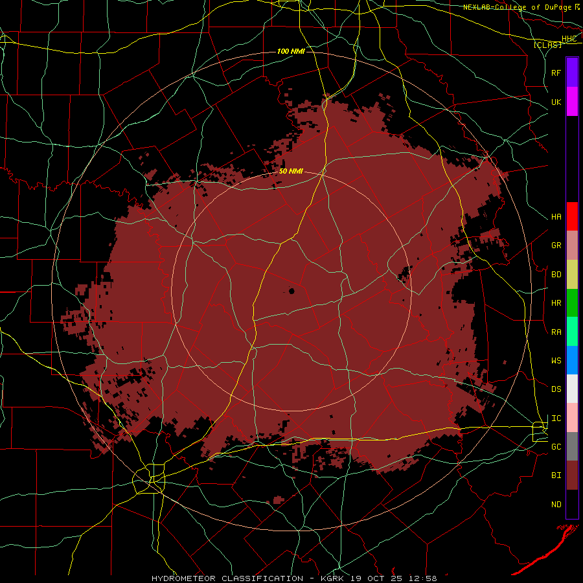Click the BI legend label
Image resolution: width=583 pixels, height=583 pixels.
[x=556, y=475]
